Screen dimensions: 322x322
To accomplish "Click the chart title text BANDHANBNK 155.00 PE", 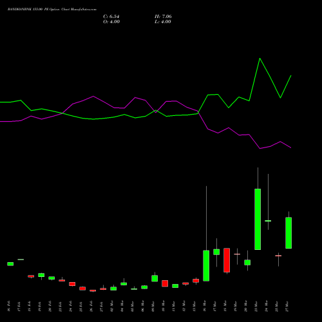I will coord(28,10).
